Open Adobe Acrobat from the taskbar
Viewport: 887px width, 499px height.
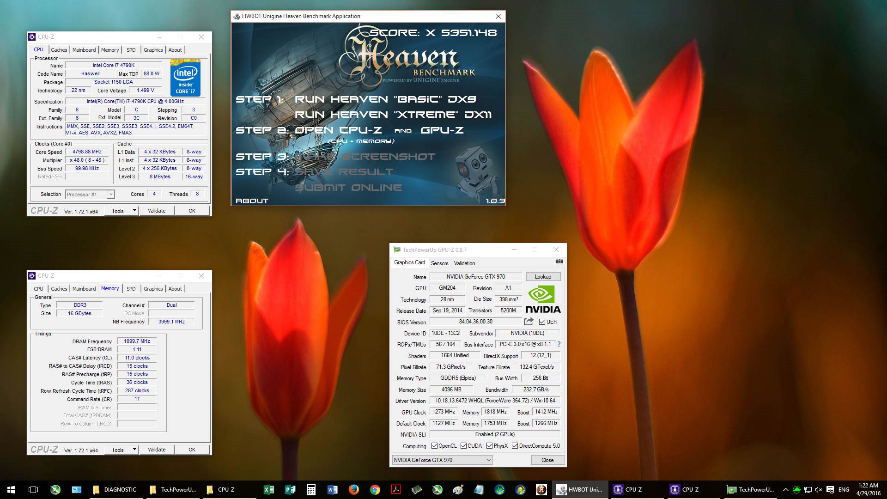pyautogui.click(x=396, y=490)
